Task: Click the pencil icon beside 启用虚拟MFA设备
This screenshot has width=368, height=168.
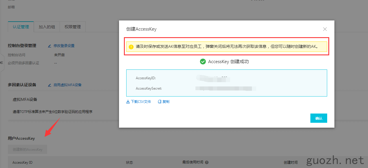Action: tap(50, 85)
